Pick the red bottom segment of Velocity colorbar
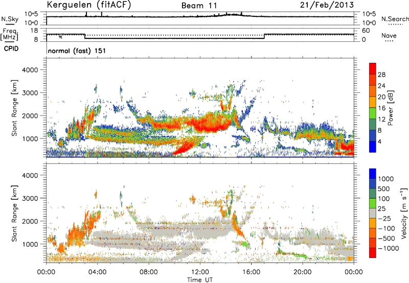Viewport: 409px width, 283px height. (x=373, y=253)
